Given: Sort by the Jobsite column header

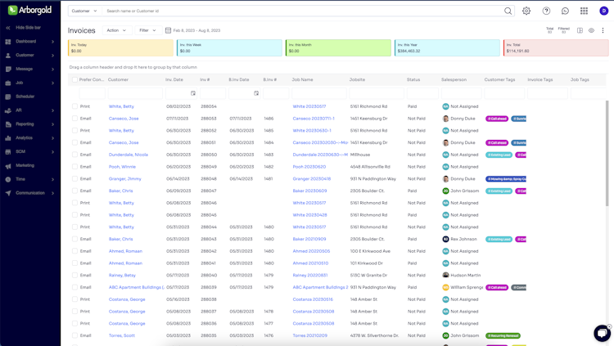Looking at the screenshot, I should tap(357, 79).
